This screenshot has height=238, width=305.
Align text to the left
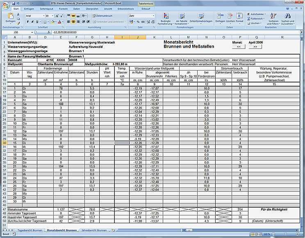click(x=68, y=22)
